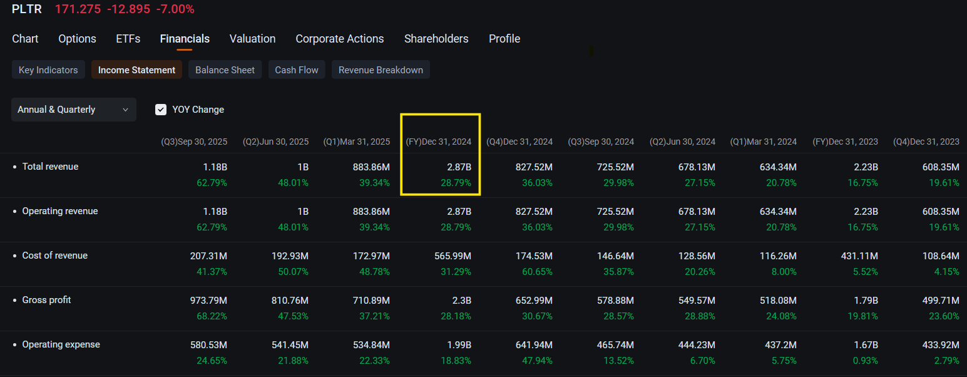This screenshot has width=967, height=377.
Task: Click Cost of revenue growth 60.65%
Action: point(537,272)
